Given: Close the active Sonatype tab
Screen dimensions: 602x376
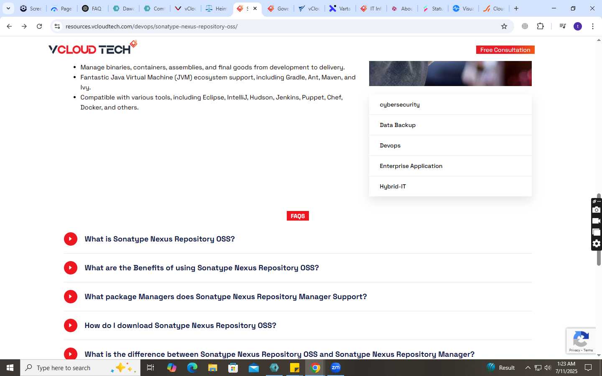Looking at the screenshot, I should tap(255, 8).
